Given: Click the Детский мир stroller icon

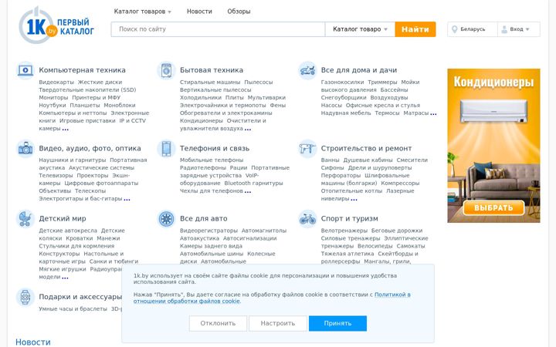Looking at the screenshot, I should 25,218.
